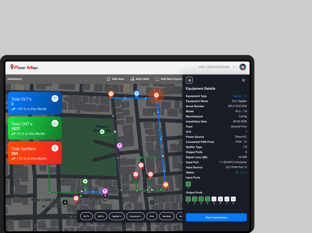Click the Splitter - 01 link
This screenshot has width=312, height=233.
(240, 96)
